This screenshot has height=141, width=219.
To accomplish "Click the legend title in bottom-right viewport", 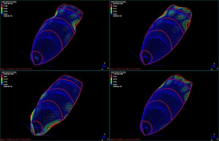I will [x=118, y=72].
